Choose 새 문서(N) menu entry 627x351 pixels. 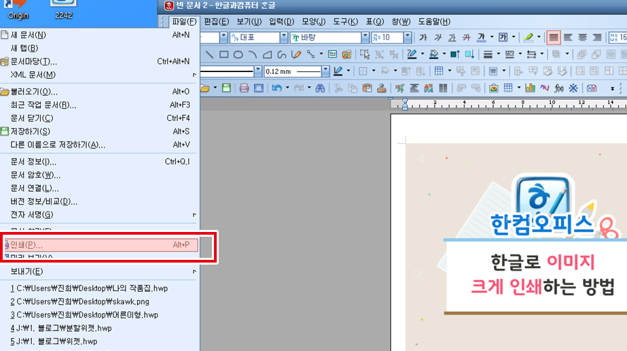99,35
